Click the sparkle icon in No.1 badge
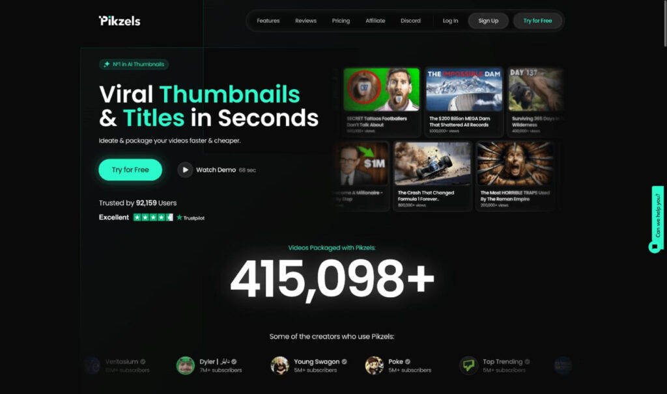The height and width of the screenshot is (394, 667). (x=106, y=64)
